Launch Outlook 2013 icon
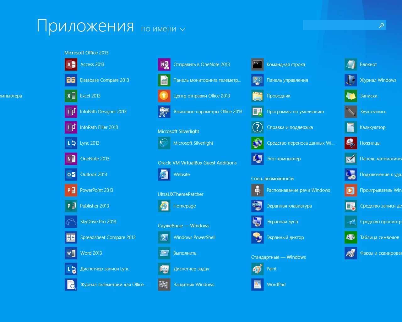Viewport: 402px width, 322px height. click(x=71, y=175)
